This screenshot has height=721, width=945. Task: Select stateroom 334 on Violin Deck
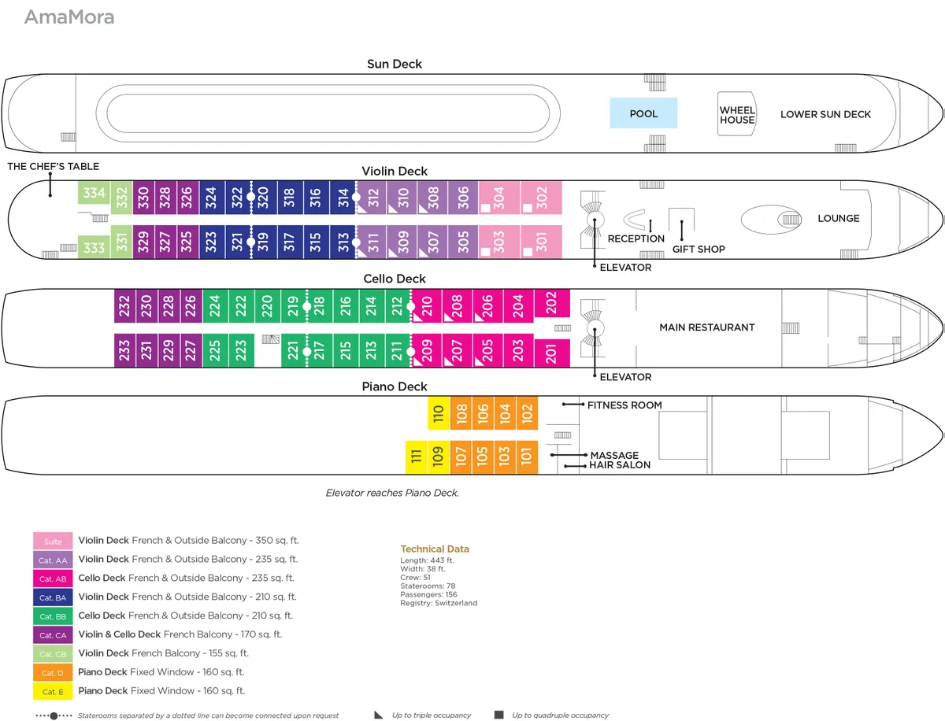[94, 193]
